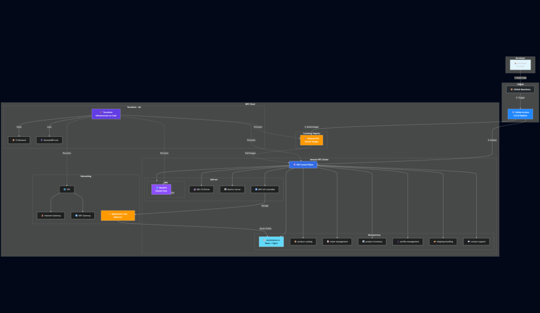Click the Application Load Balancer box
This screenshot has width=540, height=313.
coord(118,216)
